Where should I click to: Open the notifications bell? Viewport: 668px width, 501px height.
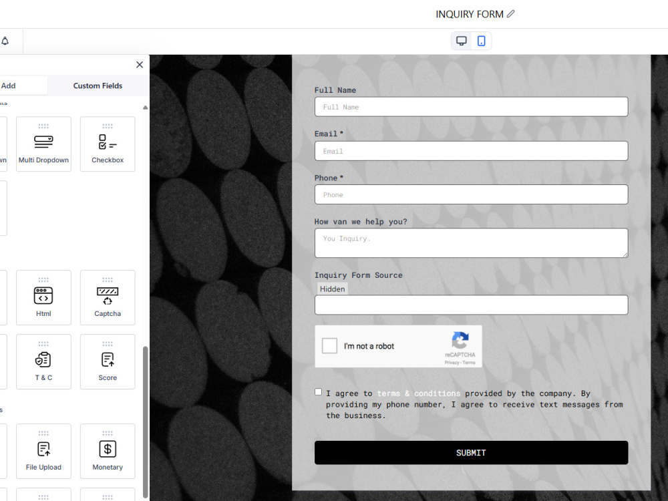pos(5,41)
